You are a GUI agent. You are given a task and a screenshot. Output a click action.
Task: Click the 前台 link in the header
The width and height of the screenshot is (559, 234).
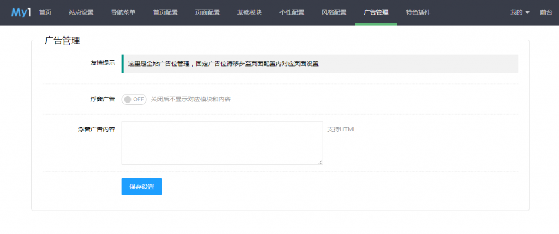tap(546, 13)
